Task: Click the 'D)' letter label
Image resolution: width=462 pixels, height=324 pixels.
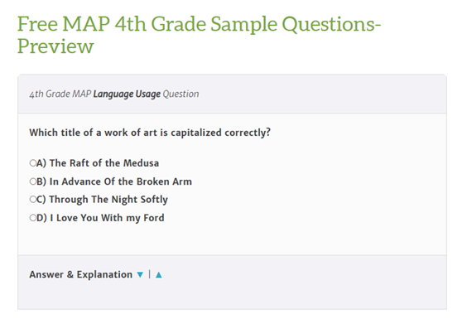Action: (x=41, y=218)
